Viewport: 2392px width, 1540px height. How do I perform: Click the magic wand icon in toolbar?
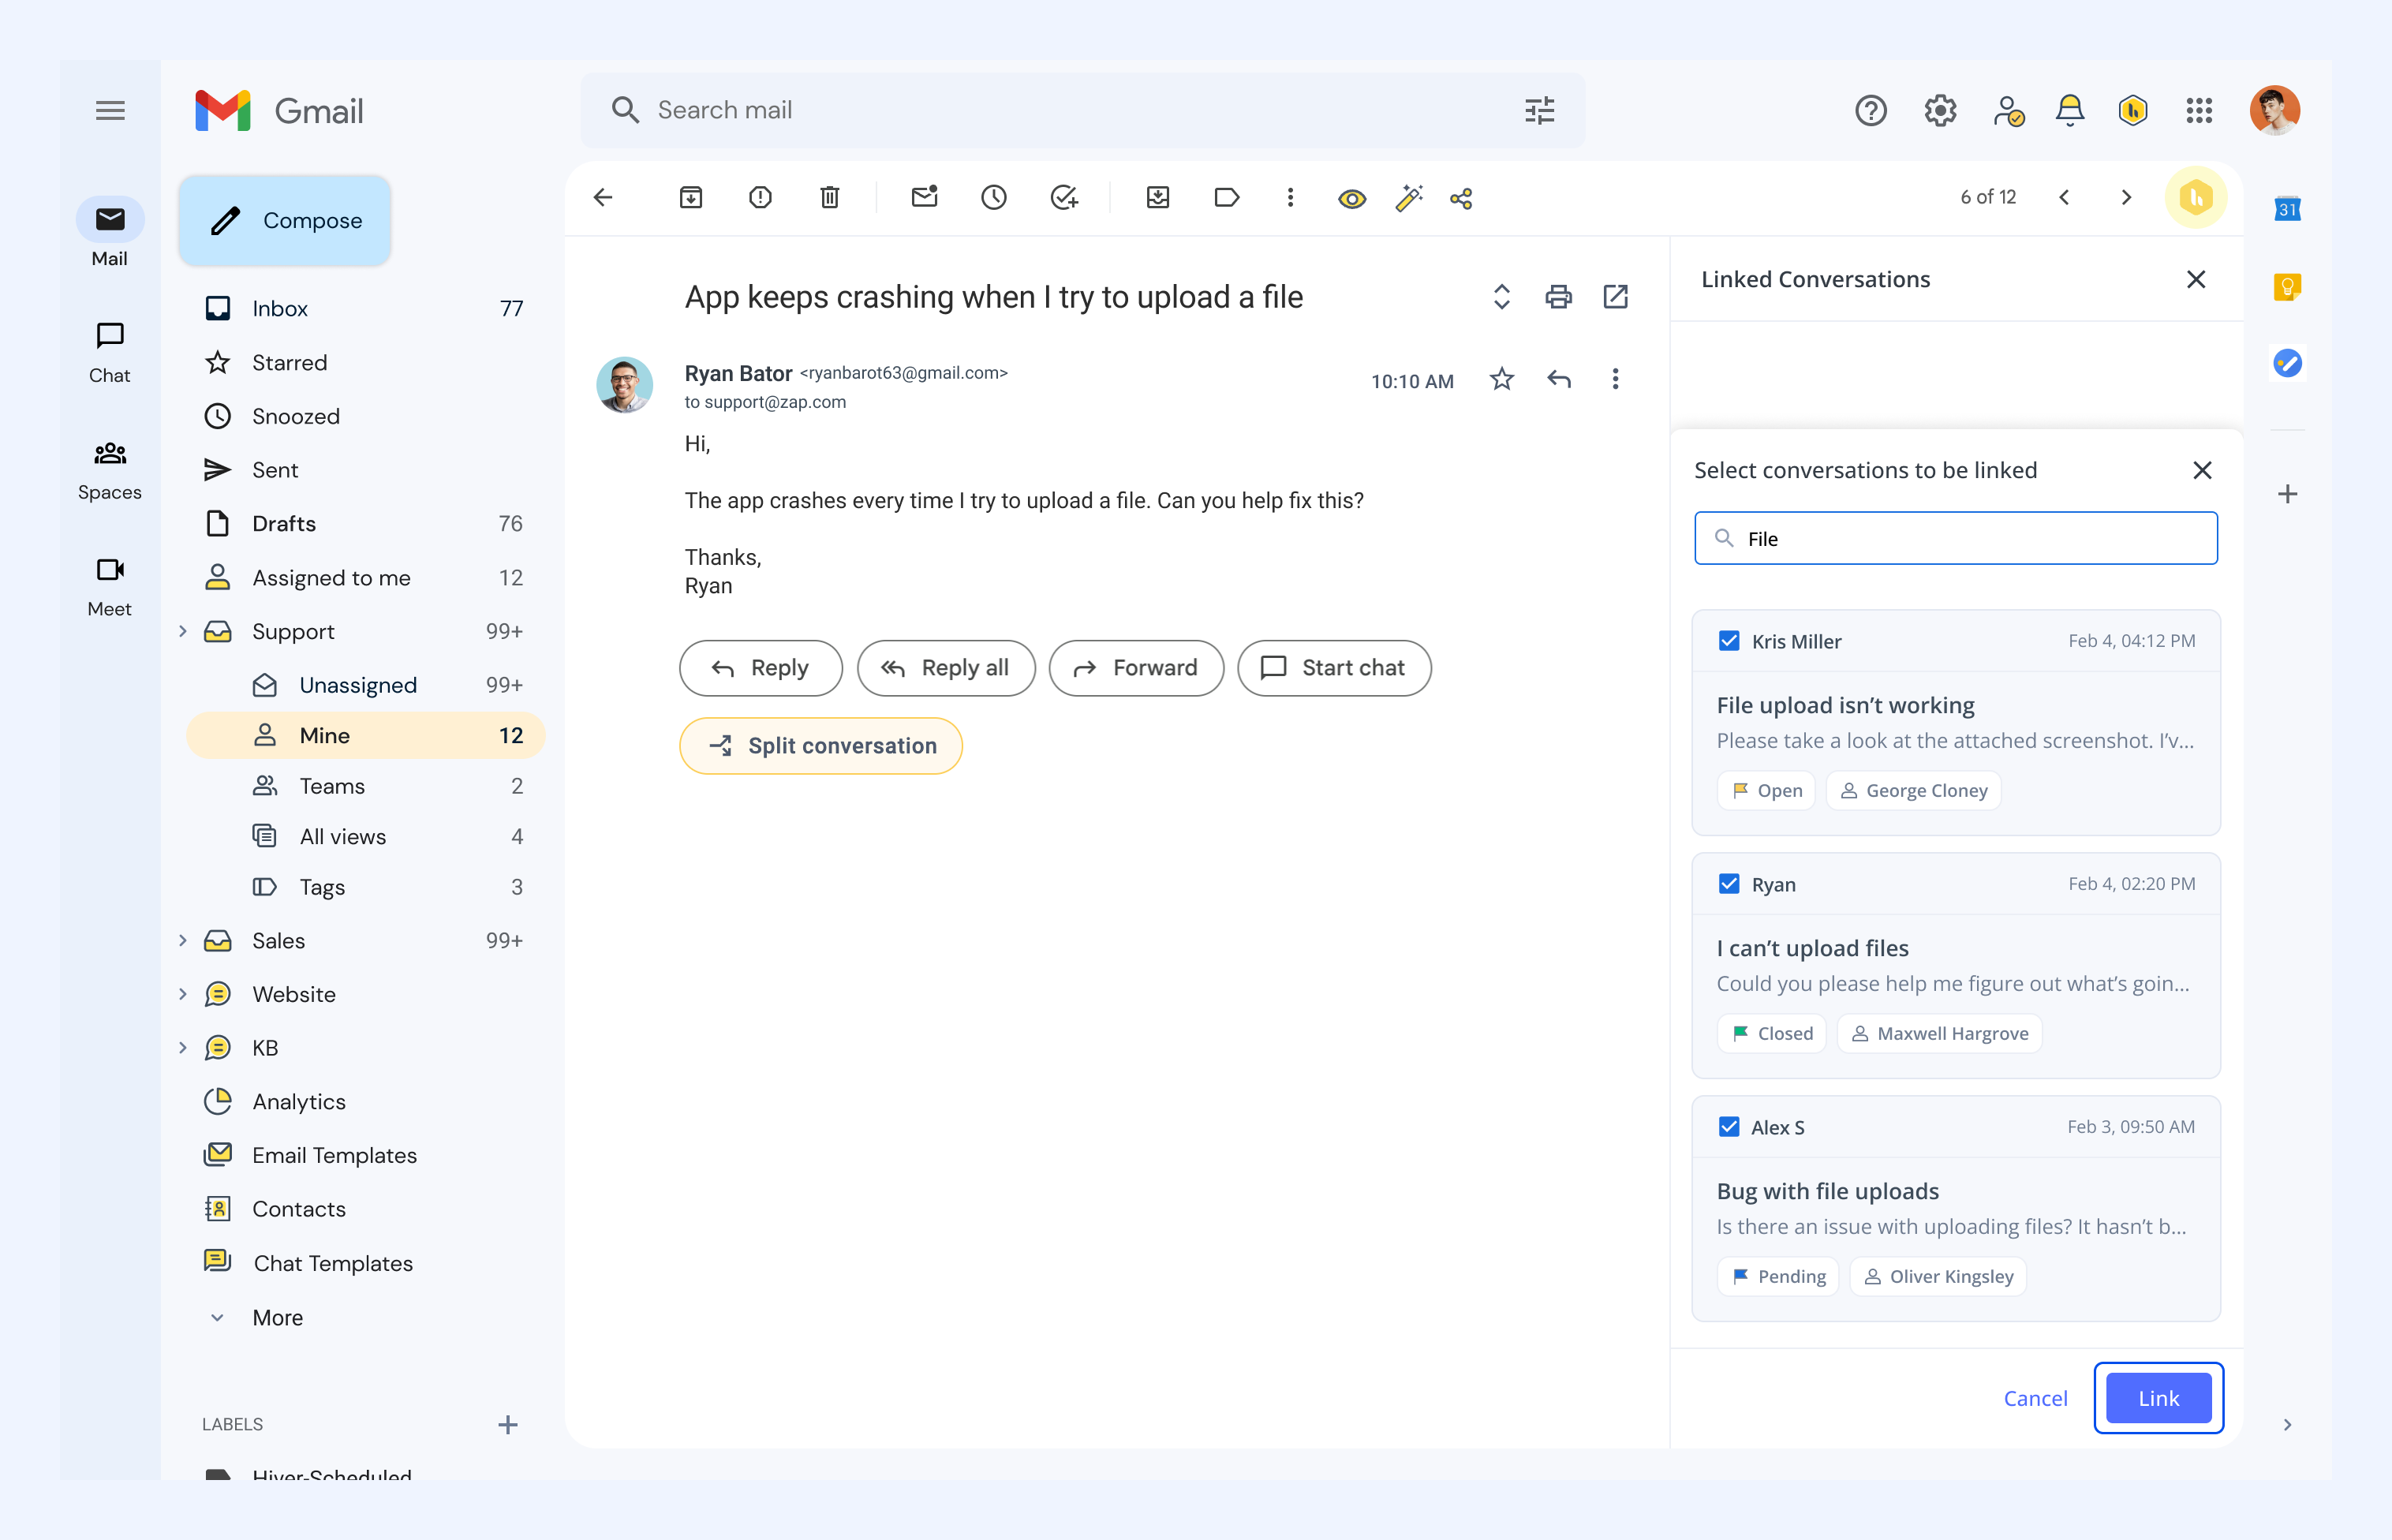pyautogui.click(x=1409, y=198)
